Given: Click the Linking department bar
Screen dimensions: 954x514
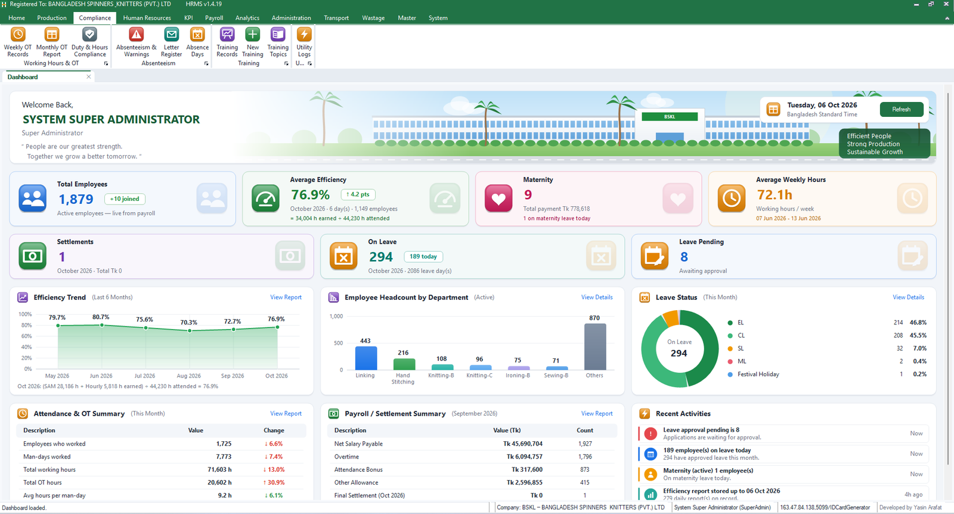Looking at the screenshot, I should click(366, 358).
